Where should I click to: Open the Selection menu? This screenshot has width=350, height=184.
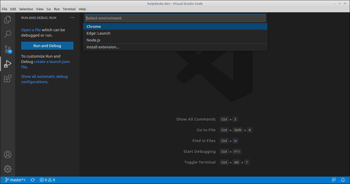pos(26,9)
